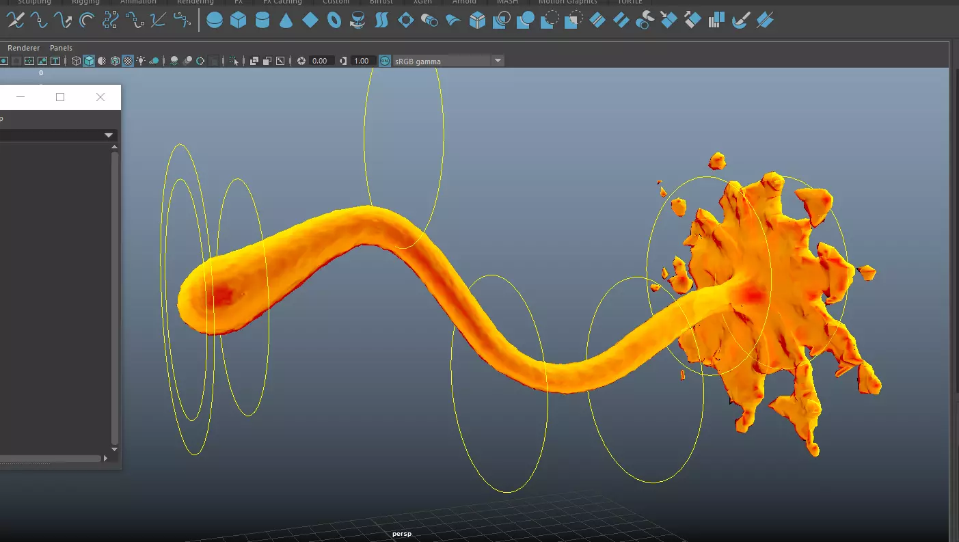Click the floating window scroll-up arrow
Screen dimensions: 959x542
click(115, 147)
